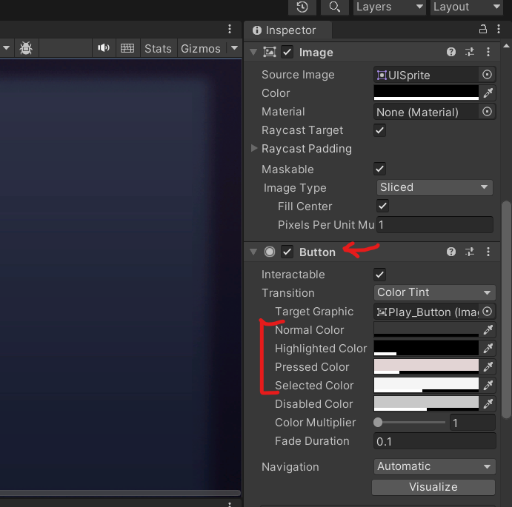Screen dimensions: 512x507
Task: Open the undo history icon
Action: pos(302,7)
